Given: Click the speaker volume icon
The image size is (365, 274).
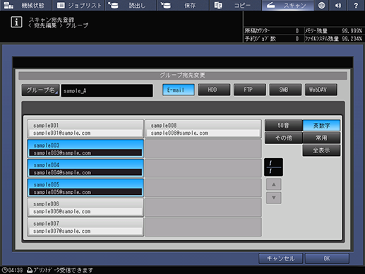Looking at the screenshot, I should coord(338,5).
